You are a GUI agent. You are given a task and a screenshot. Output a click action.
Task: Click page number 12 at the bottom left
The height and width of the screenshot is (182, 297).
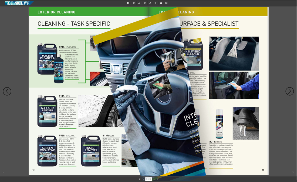33,170
